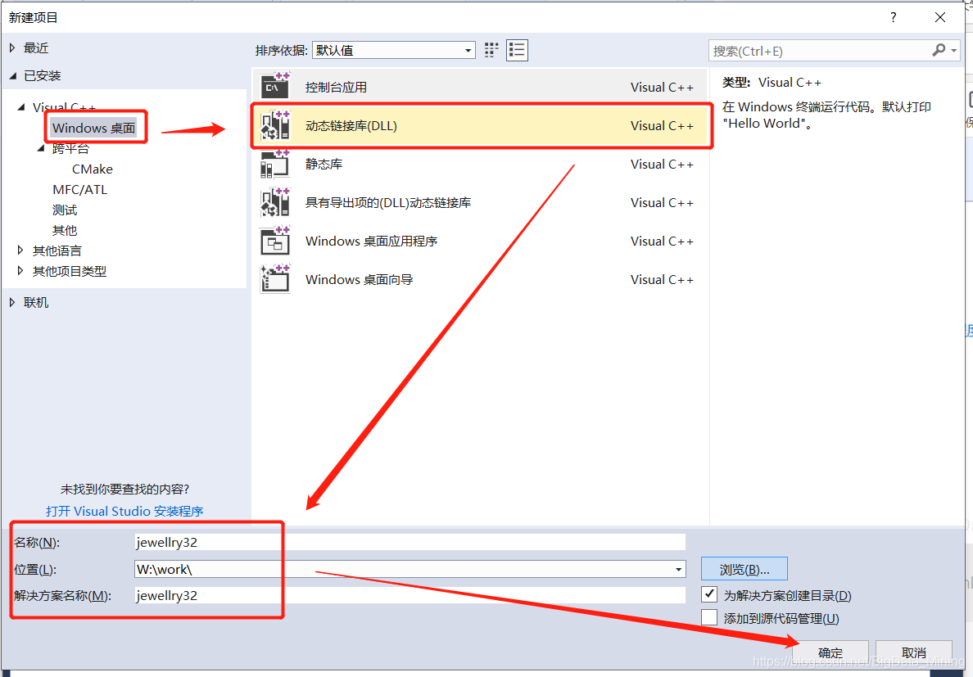Open the location W:\work\ dropdown arrow
Screen dimensions: 973x677
click(678, 569)
